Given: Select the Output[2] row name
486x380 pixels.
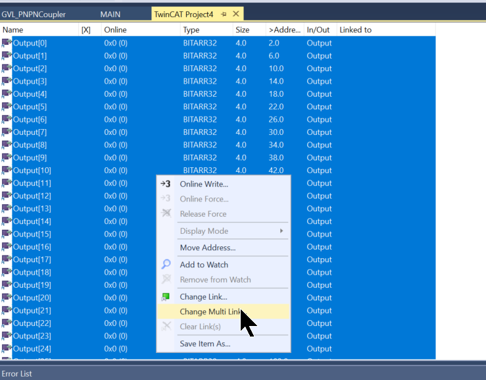Looking at the screenshot, I should (x=30, y=68).
